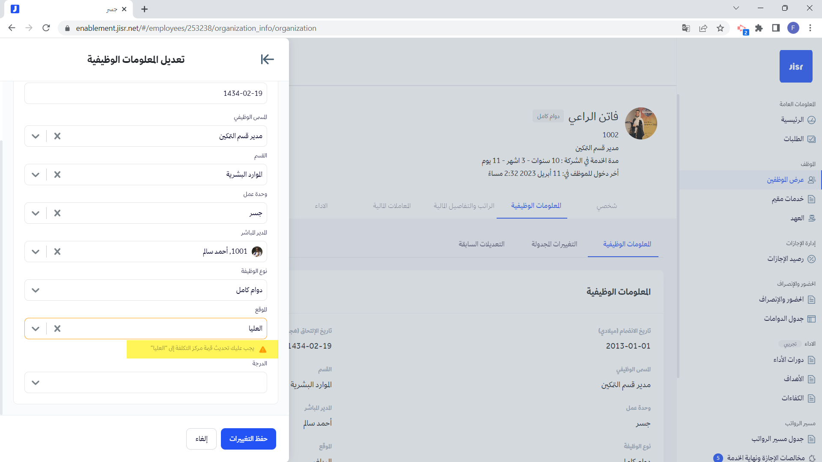Screen dimensions: 822x462
Task: Clear the location field with X
Action: coord(57,329)
